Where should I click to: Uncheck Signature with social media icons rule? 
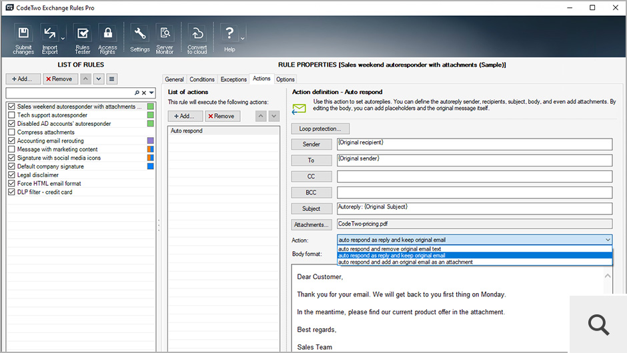11,158
